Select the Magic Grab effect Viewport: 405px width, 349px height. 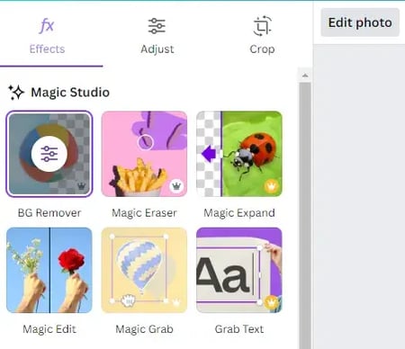pos(144,270)
